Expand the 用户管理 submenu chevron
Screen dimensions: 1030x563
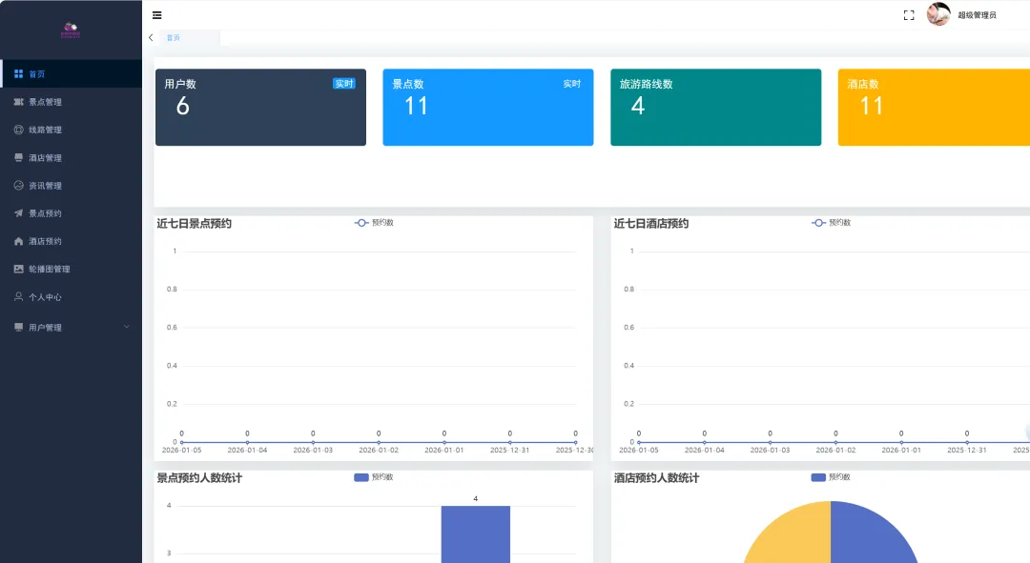[x=127, y=327]
